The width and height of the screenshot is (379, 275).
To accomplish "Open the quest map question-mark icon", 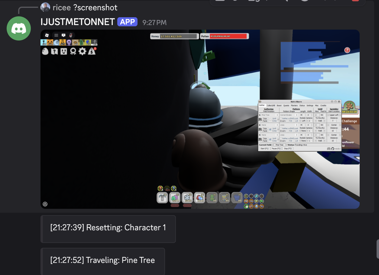I will pyautogui.click(x=54, y=51).
